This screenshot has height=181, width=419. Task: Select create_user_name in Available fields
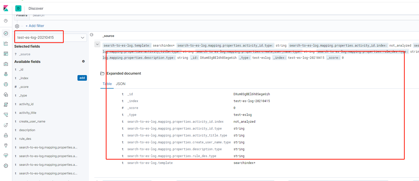[32, 121]
